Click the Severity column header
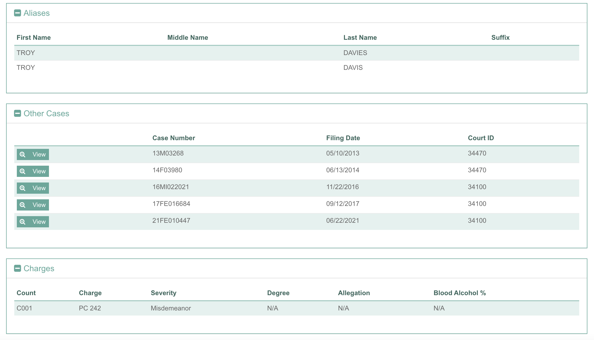This screenshot has width=594, height=340. [163, 293]
